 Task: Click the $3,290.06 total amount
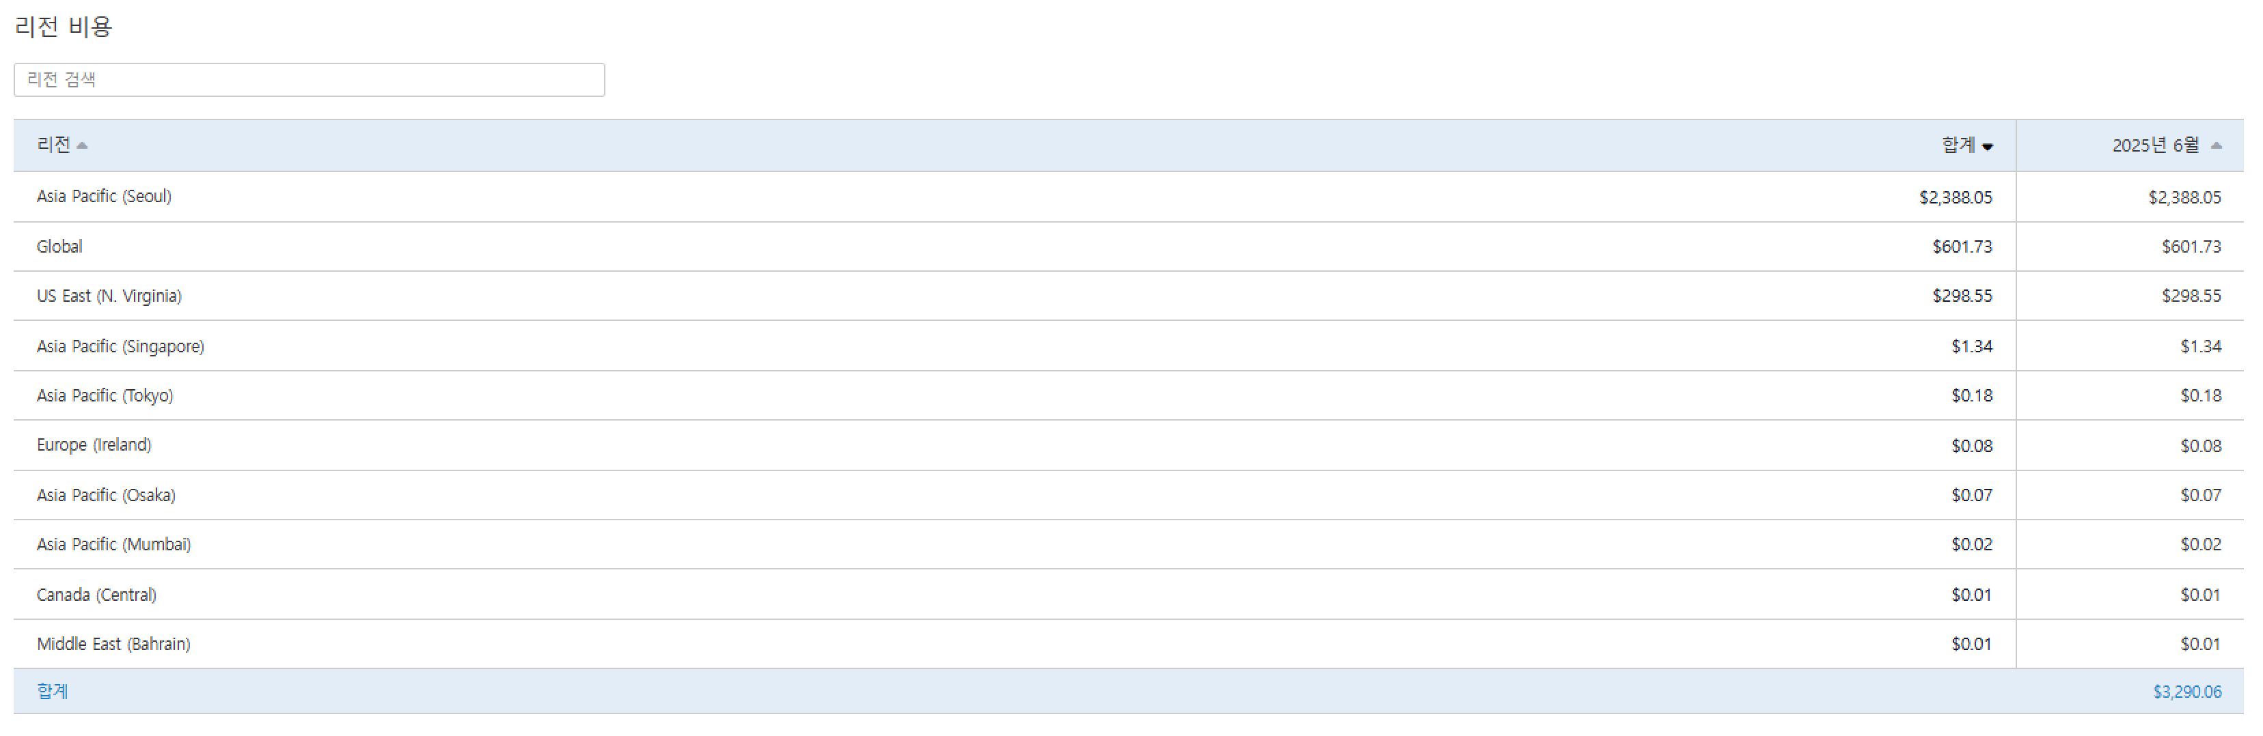(x=2186, y=692)
